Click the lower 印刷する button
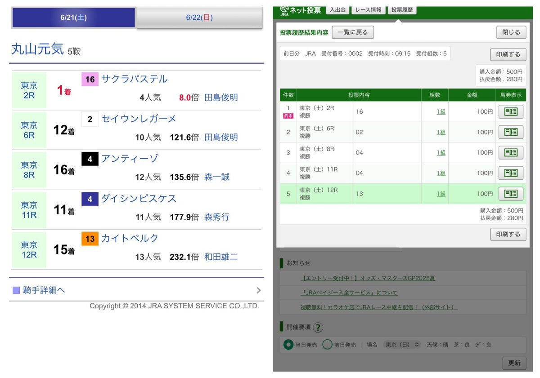The image size is (540, 378). coord(508,234)
